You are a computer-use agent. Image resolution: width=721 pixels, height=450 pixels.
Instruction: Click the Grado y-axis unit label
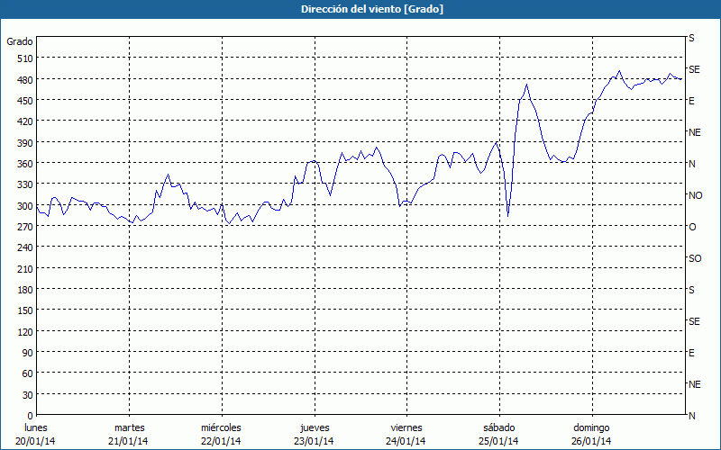20,41
